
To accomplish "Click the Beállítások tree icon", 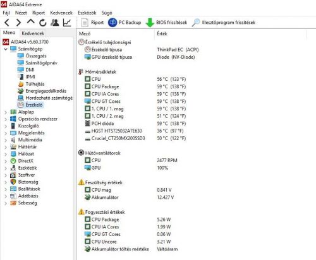I will [13, 189].
